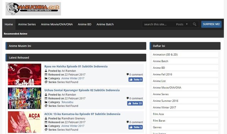Like the ACCA post with Suka 3
Screen dimensions: 227x134
coord(135,127)
